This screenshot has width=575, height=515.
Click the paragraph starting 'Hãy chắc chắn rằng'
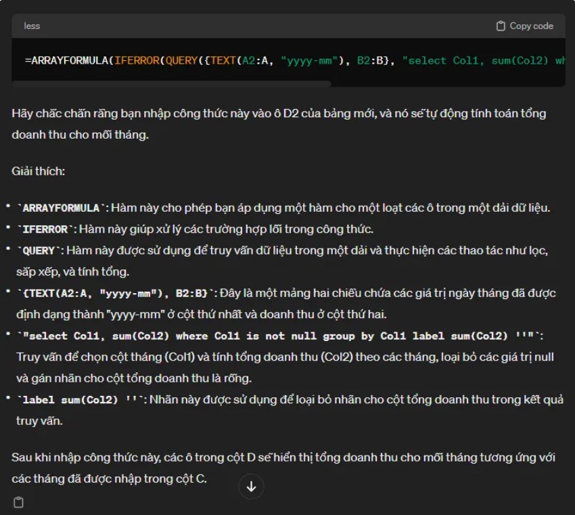(279, 124)
